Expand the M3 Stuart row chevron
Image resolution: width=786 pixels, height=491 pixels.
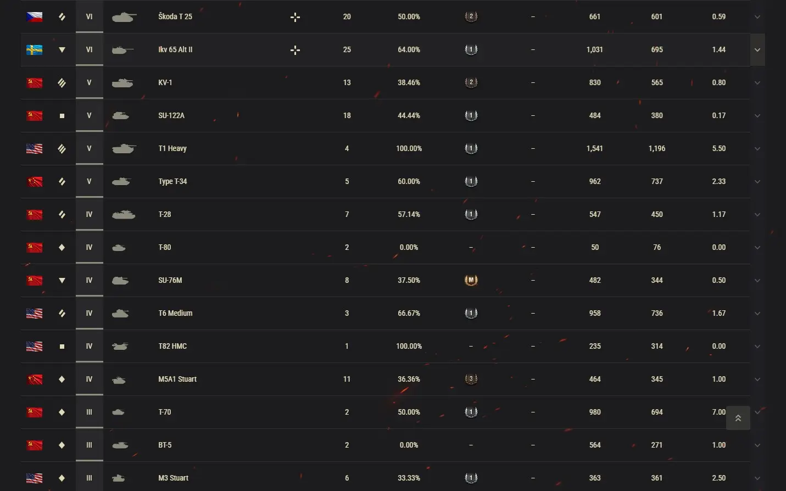(x=757, y=478)
